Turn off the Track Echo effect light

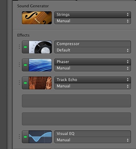25,83
